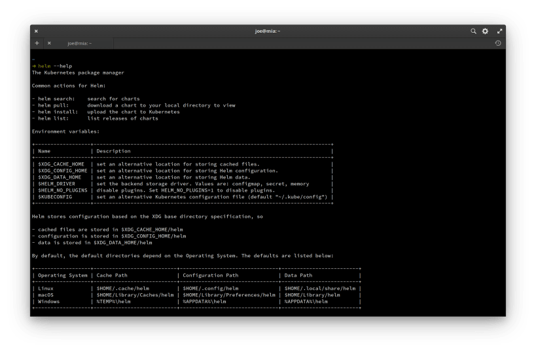The height and width of the screenshot is (352, 536).
Task: Click the $KUBECONFIG table cell
Action: pos(55,197)
